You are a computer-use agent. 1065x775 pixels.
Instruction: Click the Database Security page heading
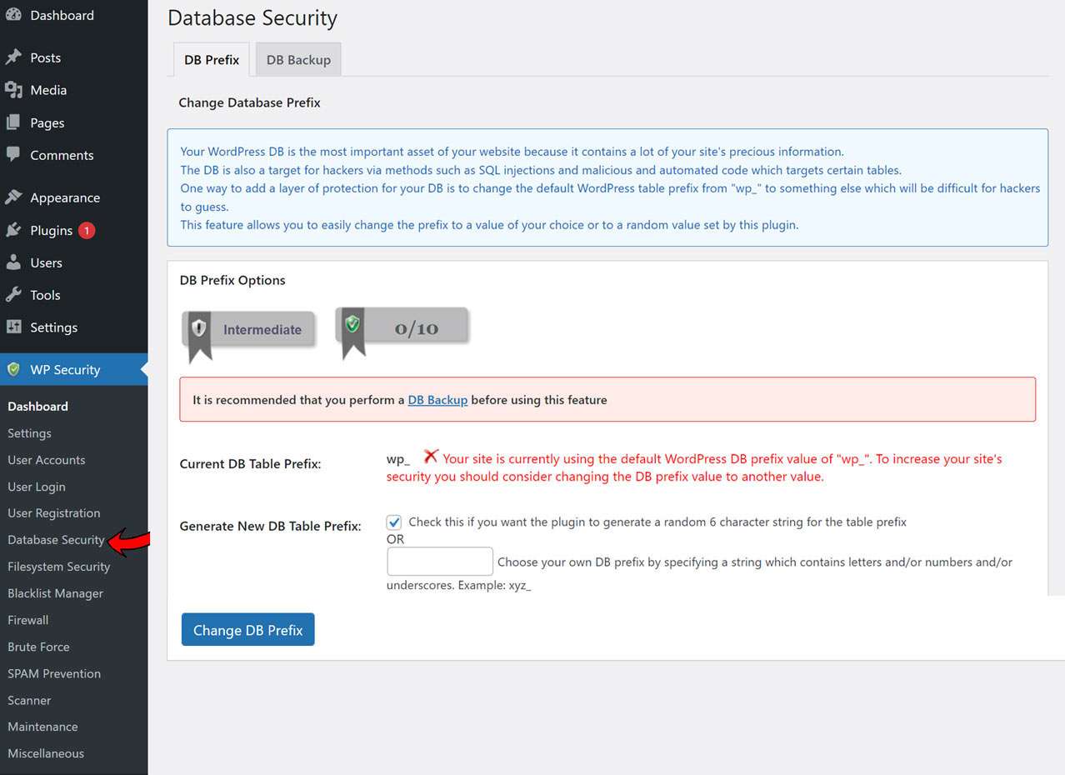click(252, 17)
